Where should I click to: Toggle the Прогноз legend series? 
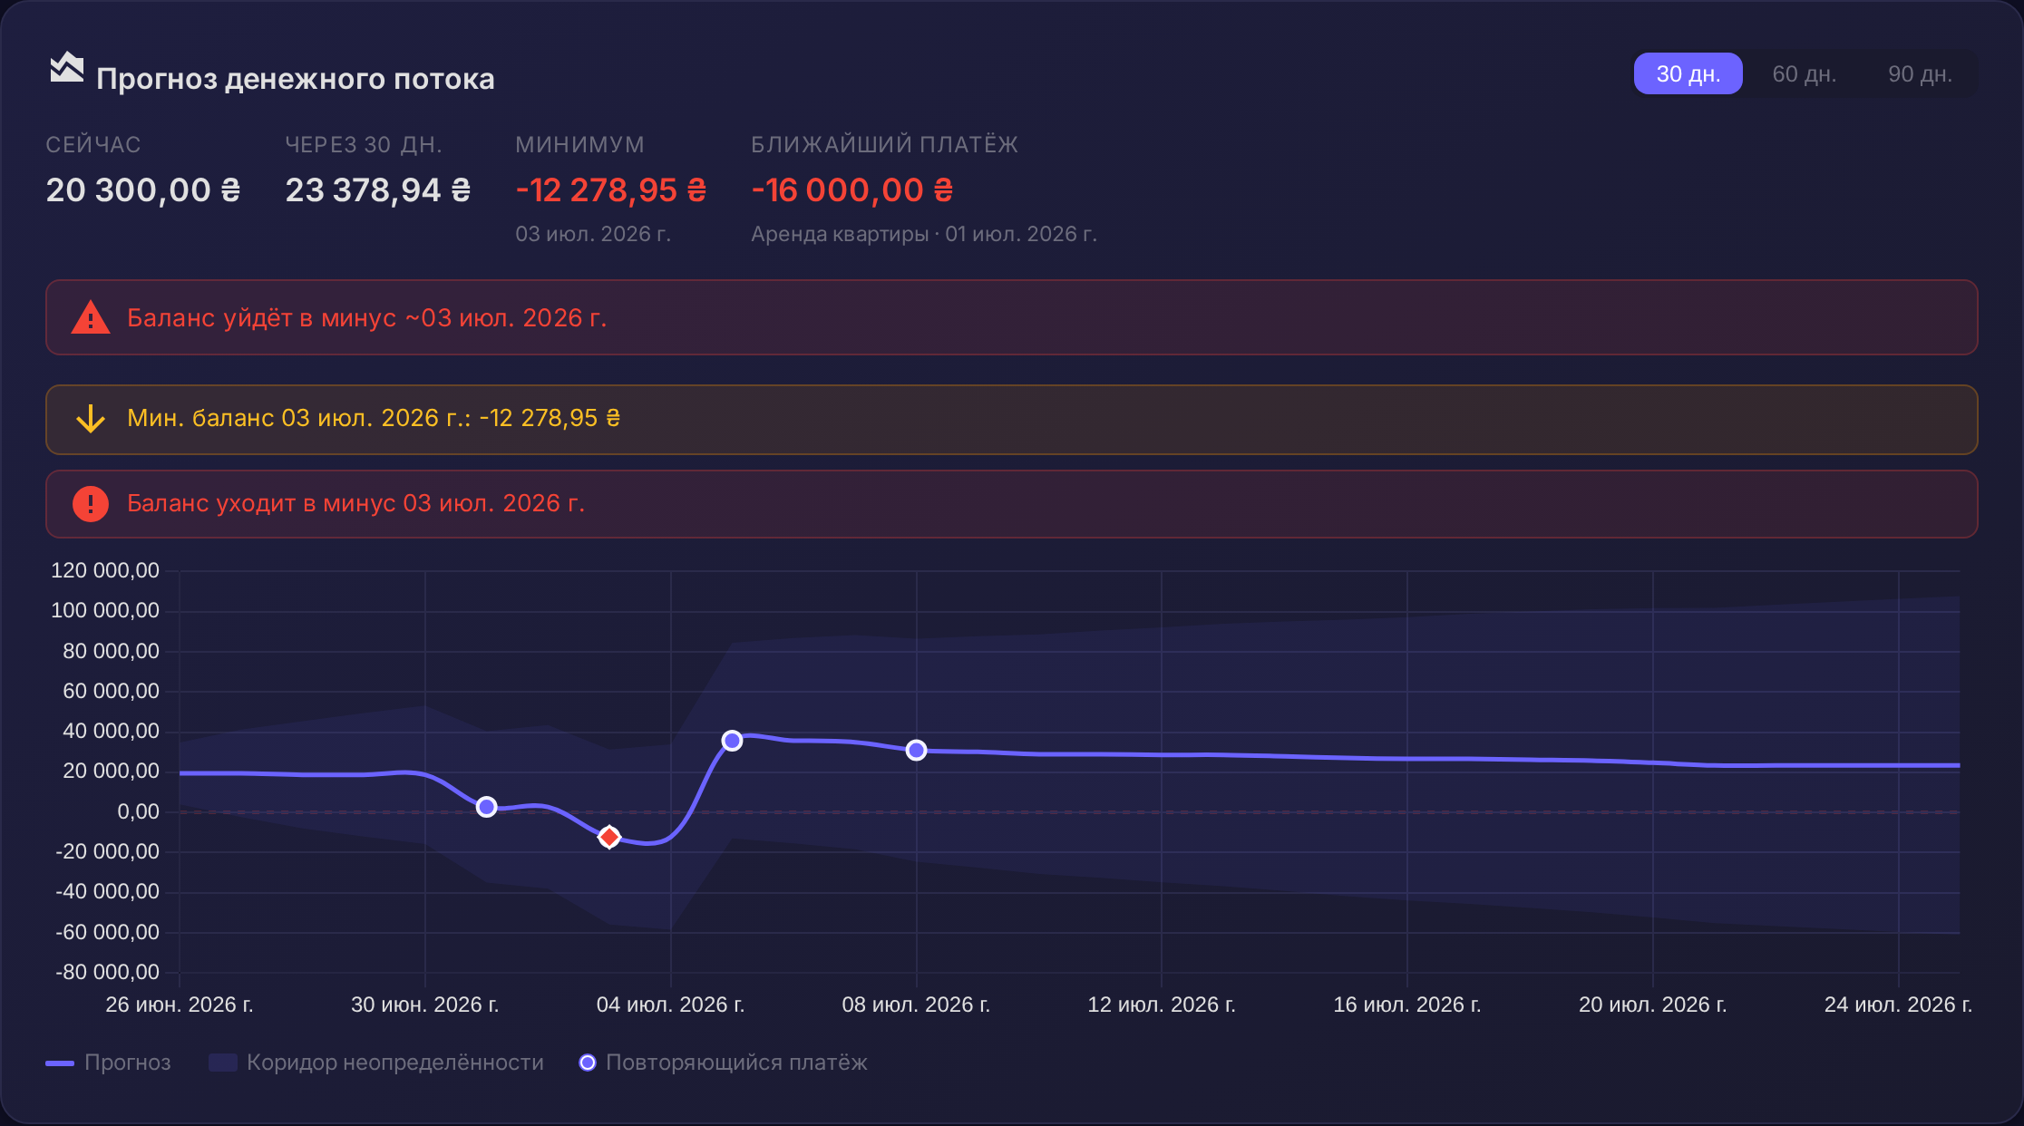pyautogui.click(x=108, y=1063)
